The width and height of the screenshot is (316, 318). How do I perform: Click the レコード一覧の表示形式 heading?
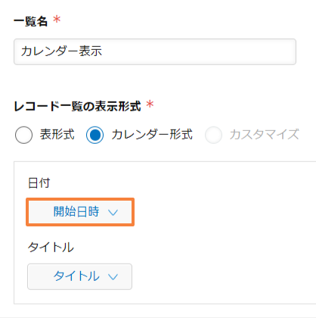[x=77, y=106]
